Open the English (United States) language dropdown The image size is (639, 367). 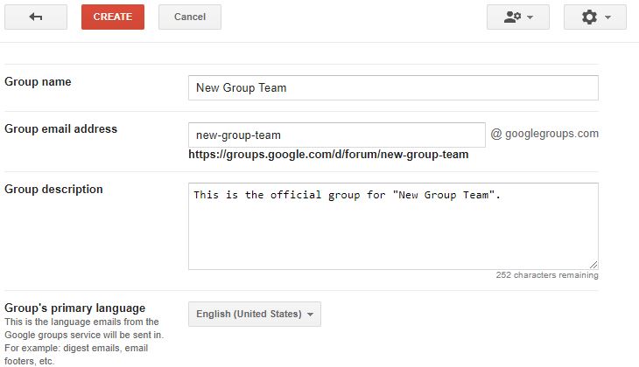tap(255, 314)
